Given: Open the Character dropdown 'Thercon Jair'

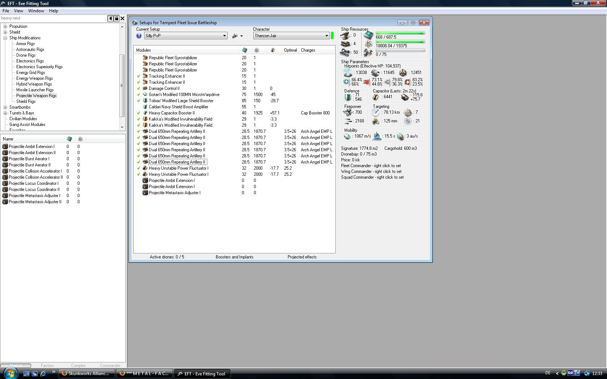Looking at the screenshot, I should point(291,36).
